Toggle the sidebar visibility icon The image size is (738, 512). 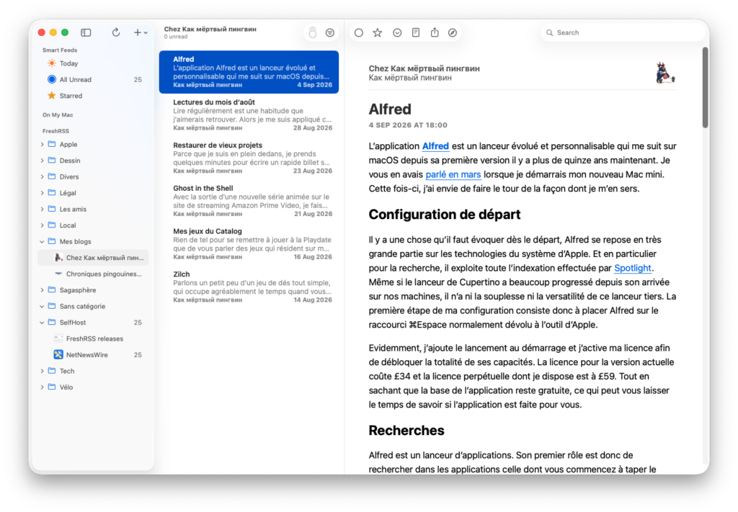[86, 32]
